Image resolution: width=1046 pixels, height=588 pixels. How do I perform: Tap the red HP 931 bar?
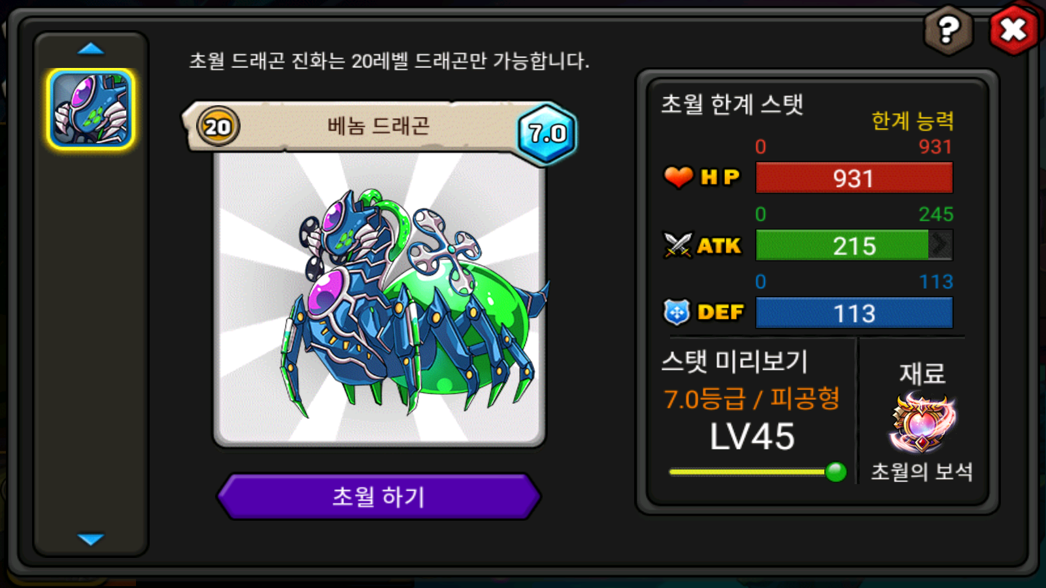tap(854, 178)
